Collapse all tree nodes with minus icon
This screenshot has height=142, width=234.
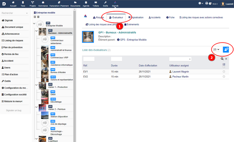click(x=38, y=17)
